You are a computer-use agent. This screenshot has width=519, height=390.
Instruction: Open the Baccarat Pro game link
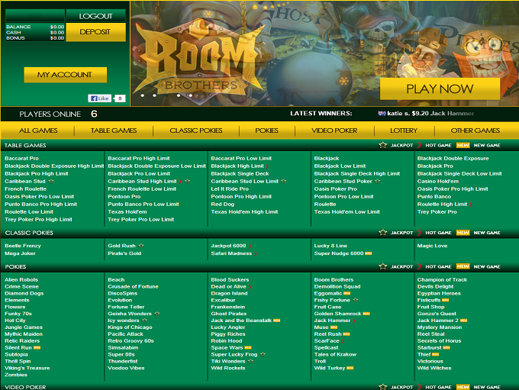tap(21, 158)
